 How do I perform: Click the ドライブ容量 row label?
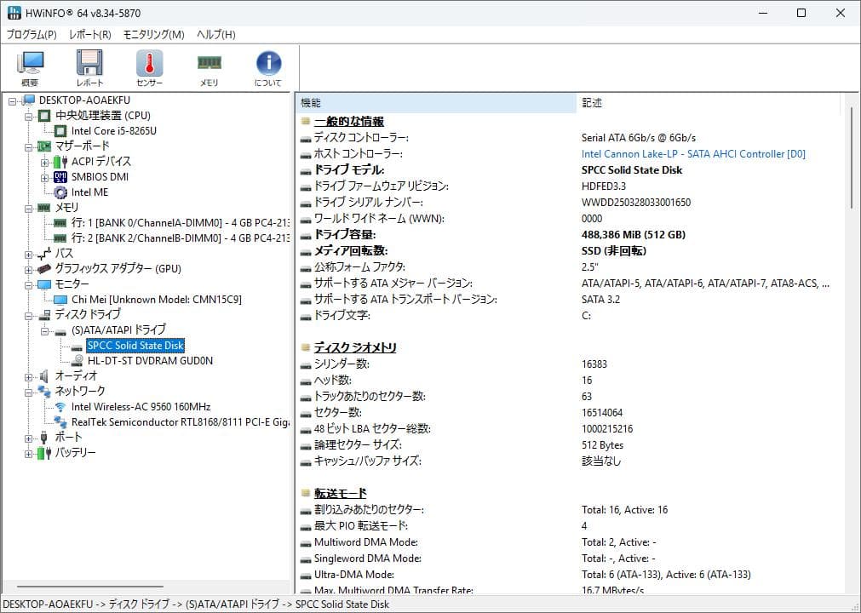[344, 234]
